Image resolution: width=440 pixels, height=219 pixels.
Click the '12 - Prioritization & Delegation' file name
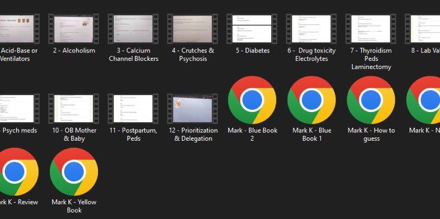pos(193,134)
